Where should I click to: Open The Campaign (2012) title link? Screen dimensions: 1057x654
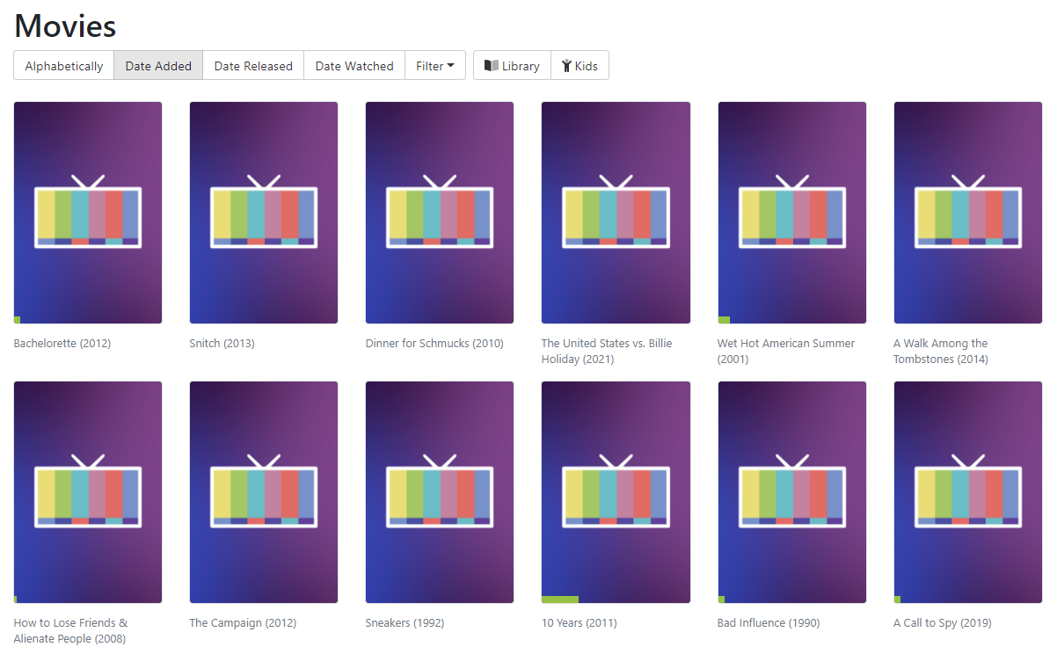pos(243,623)
